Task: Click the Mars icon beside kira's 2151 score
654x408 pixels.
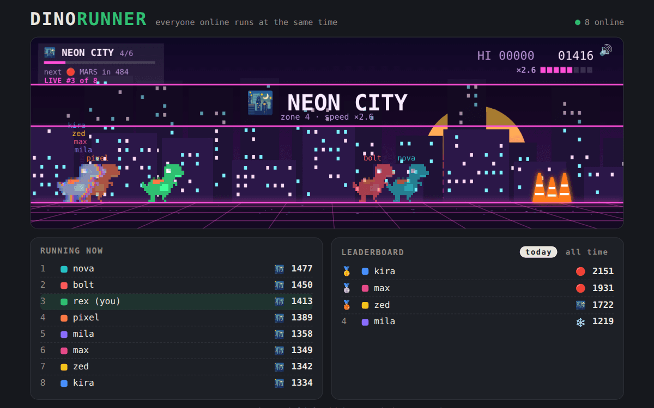Action: tap(580, 271)
